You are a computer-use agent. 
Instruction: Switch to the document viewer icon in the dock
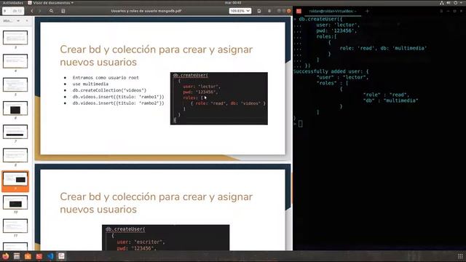coord(61,256)
